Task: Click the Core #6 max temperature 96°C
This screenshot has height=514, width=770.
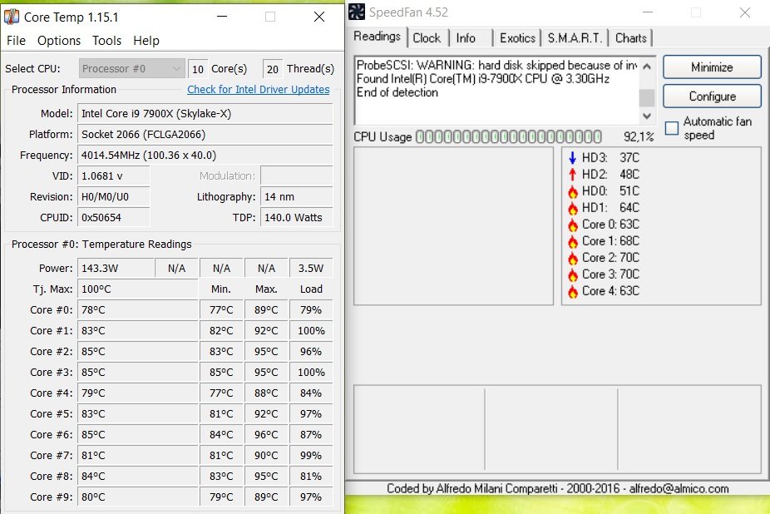Action: pos(266,435)
